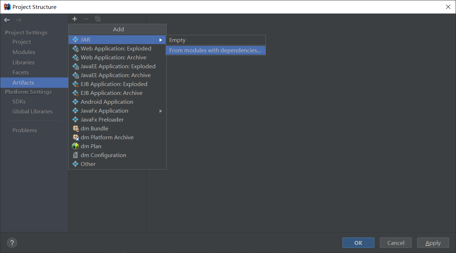The image size is (456, 253).
Task: Close the Project Structure dialog
Action: click(448, 7)
